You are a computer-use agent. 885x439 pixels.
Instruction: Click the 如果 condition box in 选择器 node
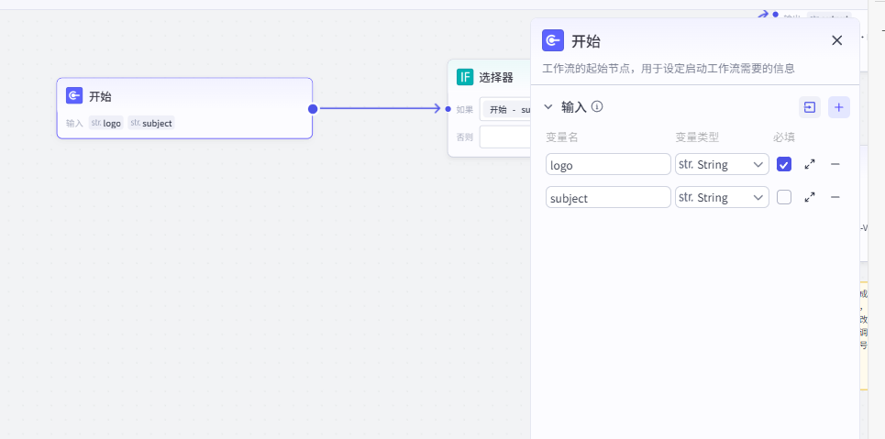(506, 109)
